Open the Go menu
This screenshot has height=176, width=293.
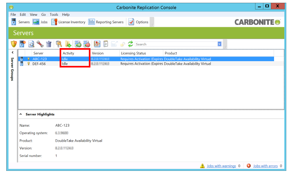[43, 14]
